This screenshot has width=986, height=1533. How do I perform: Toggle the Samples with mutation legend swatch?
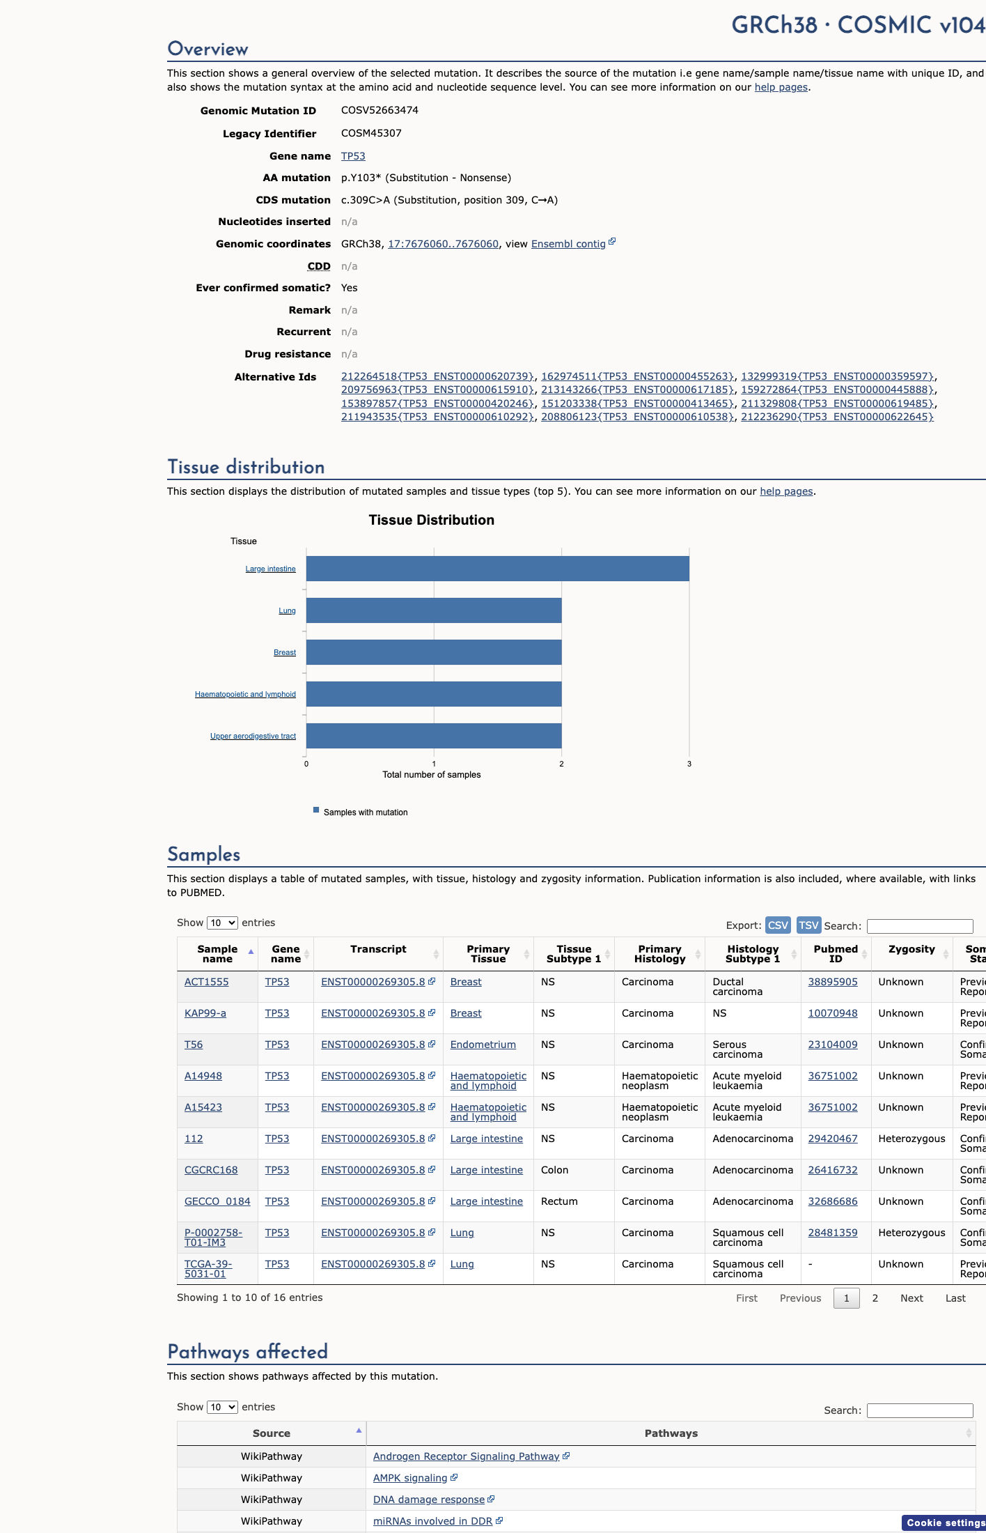click(x=316, y=810)
